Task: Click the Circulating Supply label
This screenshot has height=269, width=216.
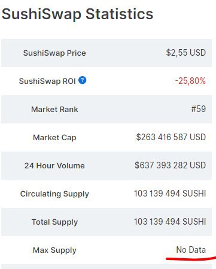Action: pos(54,194)
